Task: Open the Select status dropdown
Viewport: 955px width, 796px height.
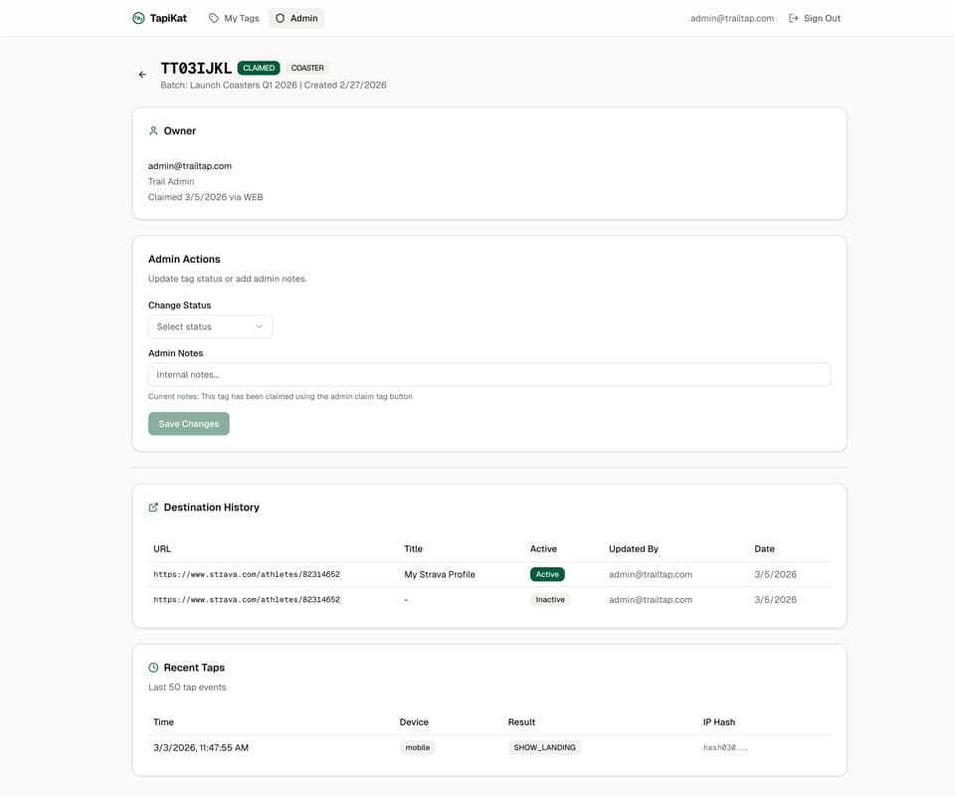Action: (210, 326)
